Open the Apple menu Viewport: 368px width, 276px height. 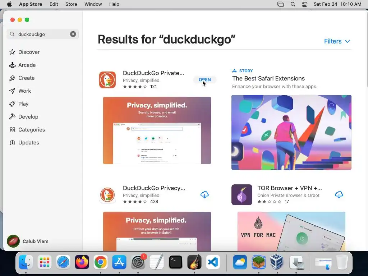[x=9, y=4]
